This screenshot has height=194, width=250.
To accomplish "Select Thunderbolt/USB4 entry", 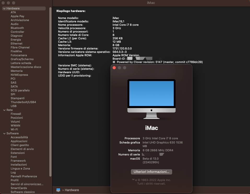I will pos(23,102).
